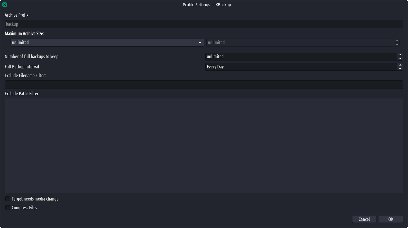408x228 pixels.
Task: Decrease the Full Backup Interval value
Action: coord(400,69)
